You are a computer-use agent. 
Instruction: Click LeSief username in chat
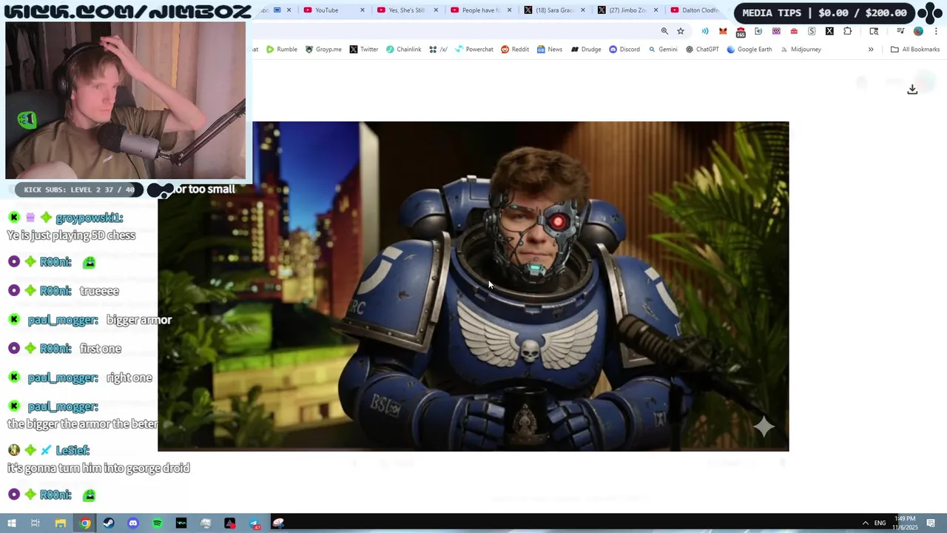coord(73,450)
